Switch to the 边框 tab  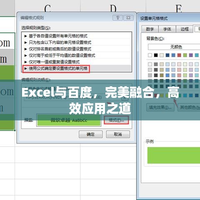click(185, 29)
